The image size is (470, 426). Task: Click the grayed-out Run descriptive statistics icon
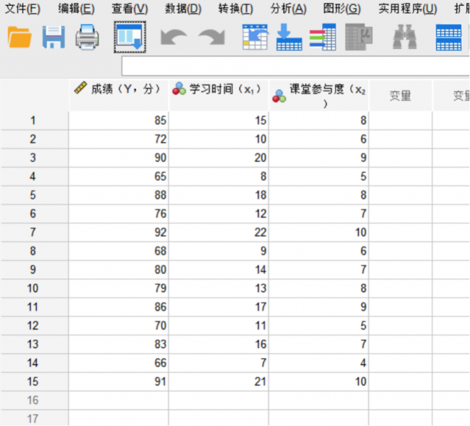click(x=359, y=37)
